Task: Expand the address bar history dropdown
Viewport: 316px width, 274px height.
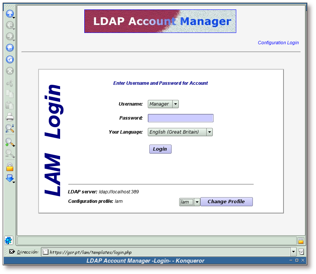Action: coord(293,252)
